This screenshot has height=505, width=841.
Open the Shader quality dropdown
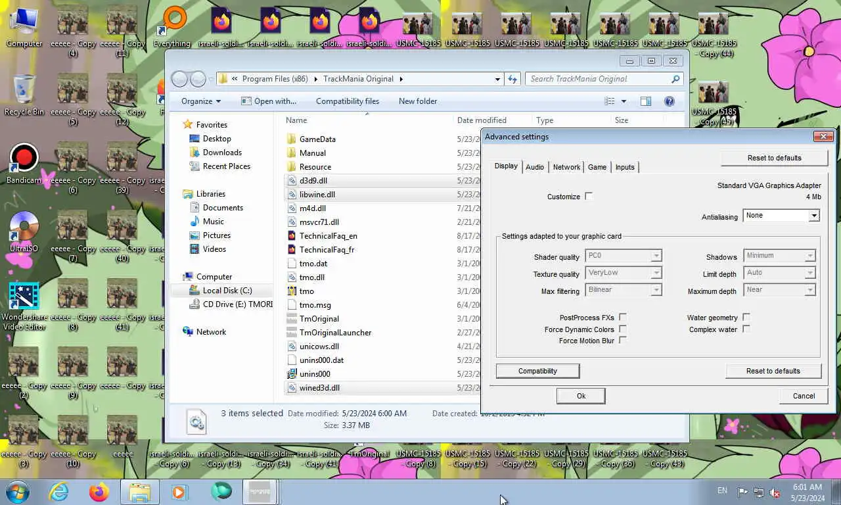623,256
